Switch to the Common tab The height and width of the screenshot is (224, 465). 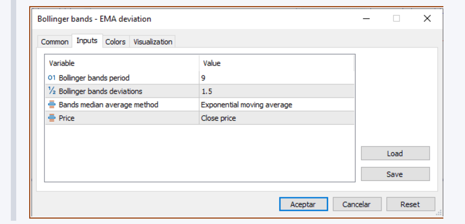(55, 42)
